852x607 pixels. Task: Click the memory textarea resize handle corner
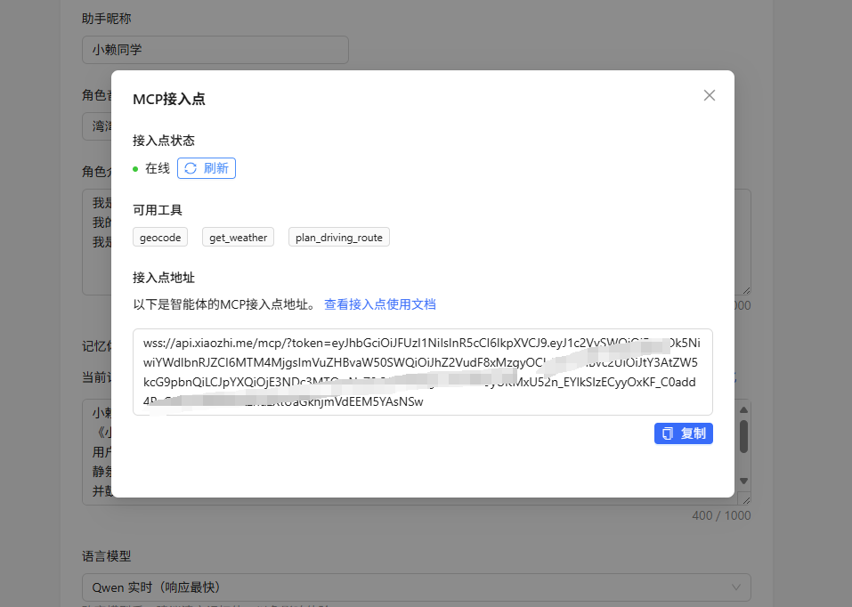click(x=746, y=500)
